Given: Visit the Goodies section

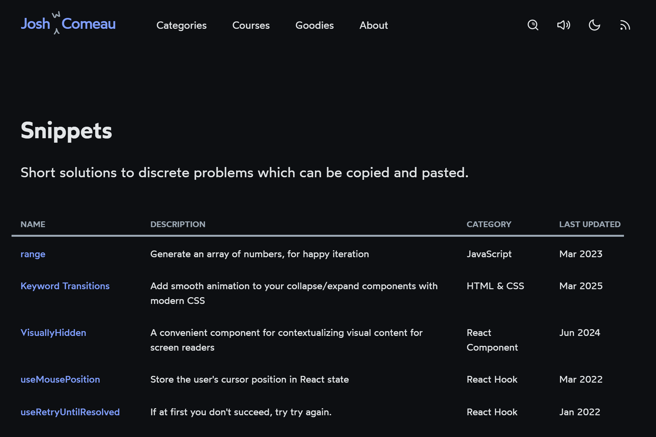Looking at the screenshot, I should click(x=314, y=26).
